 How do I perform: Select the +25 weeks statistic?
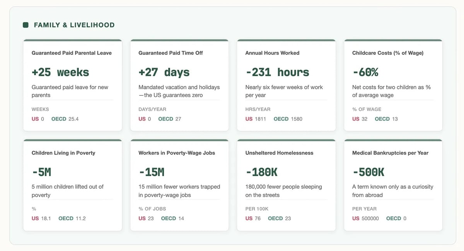point(60,72)
